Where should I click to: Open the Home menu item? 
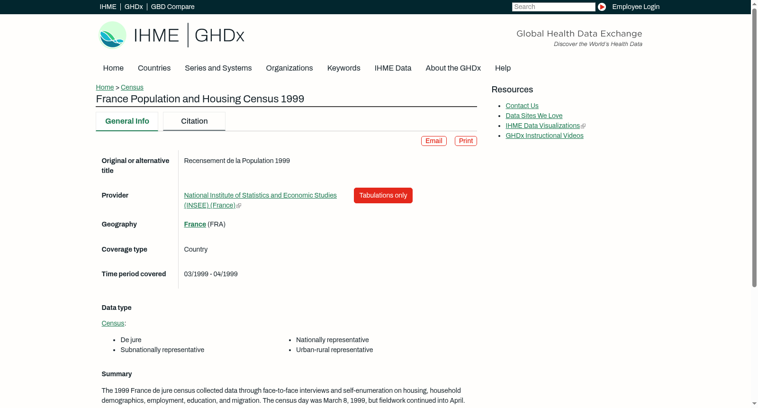113,68
